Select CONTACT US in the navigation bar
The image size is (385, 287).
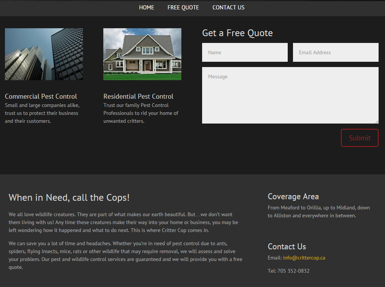tap(228, 8)
